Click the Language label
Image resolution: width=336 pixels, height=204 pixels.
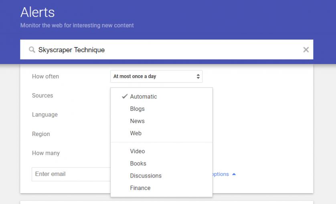pos(45,115)
